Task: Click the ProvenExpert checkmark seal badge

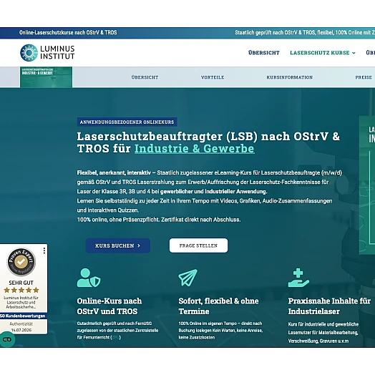Action: tap(21, 262)
